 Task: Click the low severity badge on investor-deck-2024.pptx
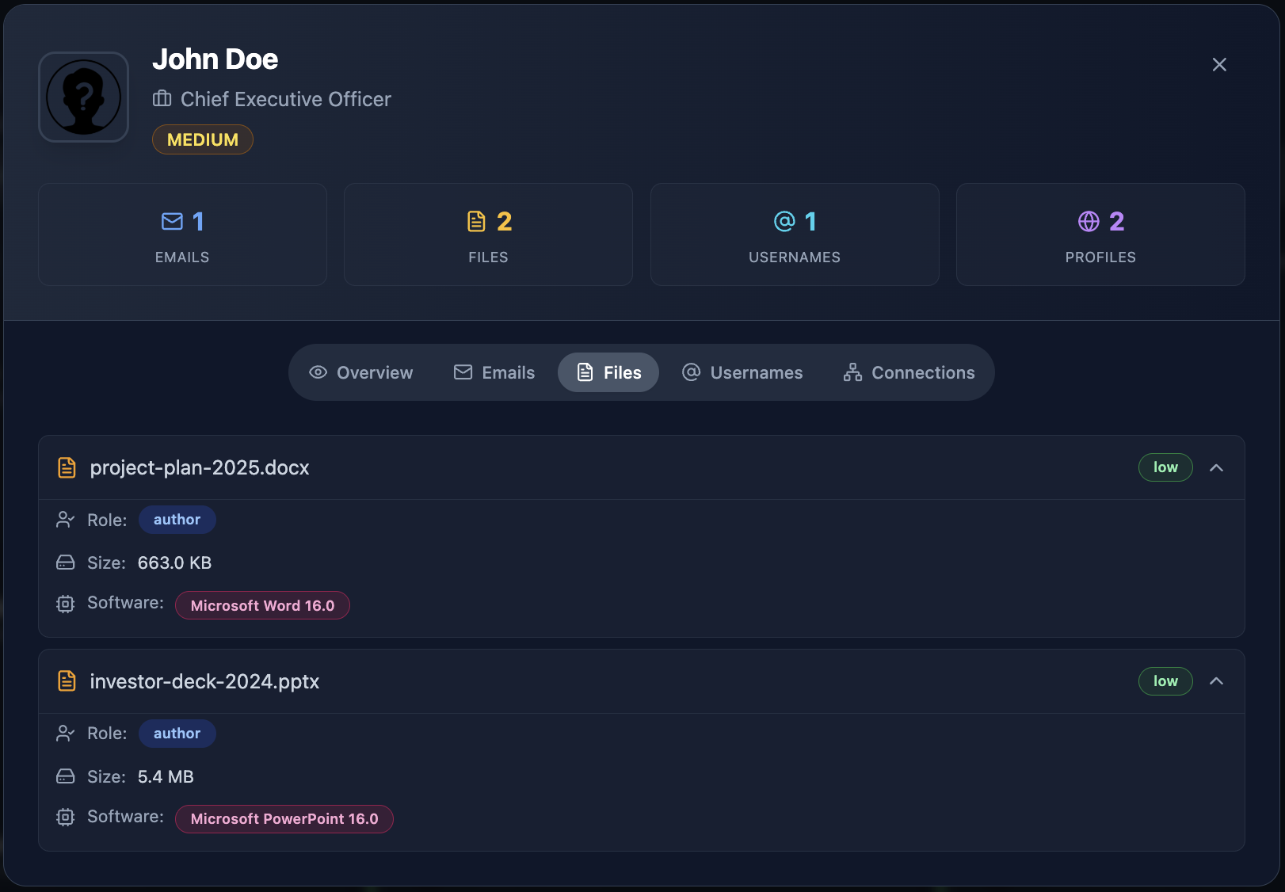(x=1165, y=681)
